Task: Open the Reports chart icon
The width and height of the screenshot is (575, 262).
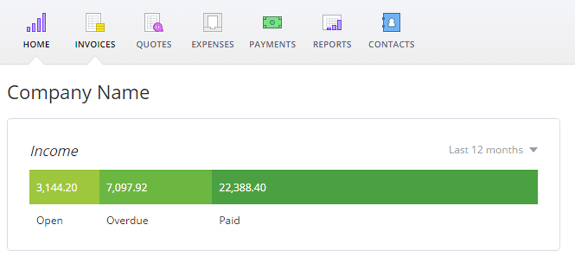Action: click(x=332, y=23)
